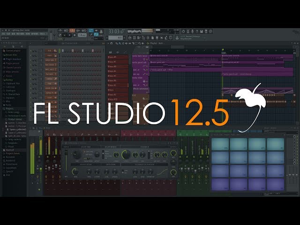Click the download icon in news panel
The image size is (300, 225).
point(177,37)
